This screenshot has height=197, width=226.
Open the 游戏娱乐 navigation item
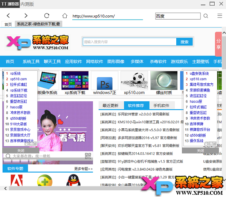point(179,62)
